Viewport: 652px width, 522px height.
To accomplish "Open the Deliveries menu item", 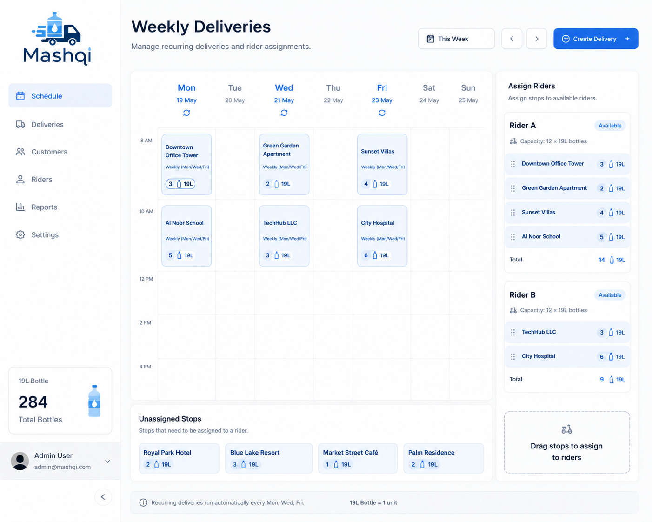I will [60, 124].
